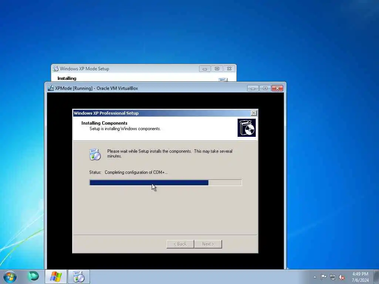Open muted volume tray icon
Viewport: 379px width, 284px height.
342,277
